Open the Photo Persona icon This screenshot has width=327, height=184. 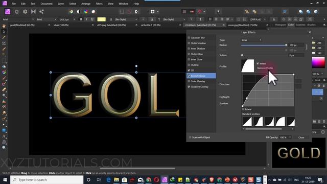(8, 12)
